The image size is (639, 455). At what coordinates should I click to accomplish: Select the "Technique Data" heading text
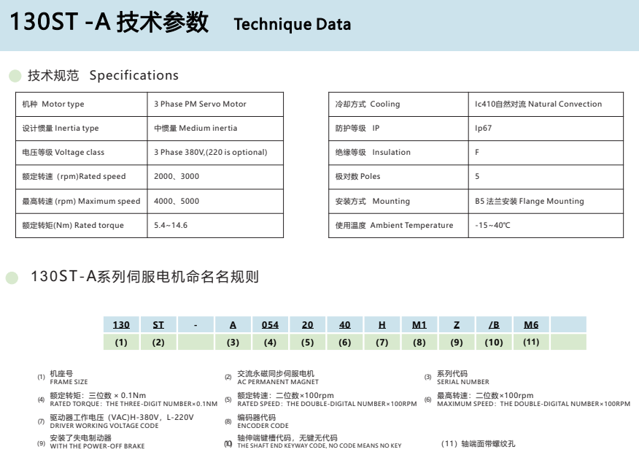point(292,24)
